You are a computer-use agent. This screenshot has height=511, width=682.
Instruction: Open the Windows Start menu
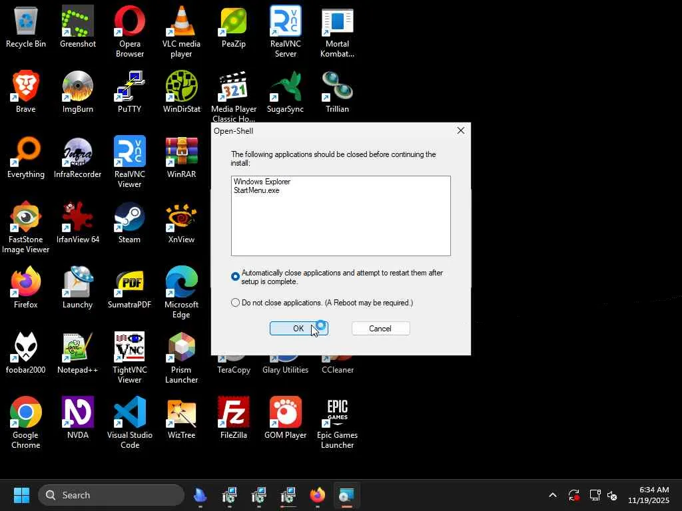point(21,495)
